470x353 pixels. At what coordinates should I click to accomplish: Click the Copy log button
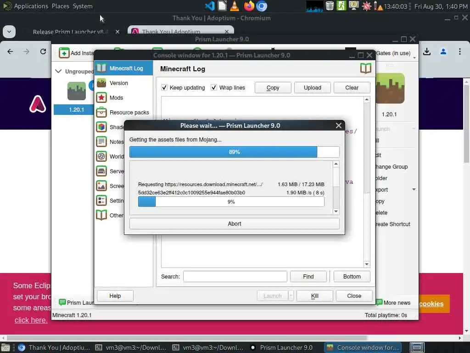point(273,88)
